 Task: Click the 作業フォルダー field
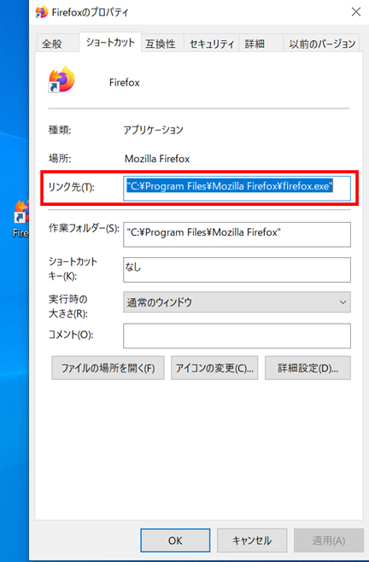tap(237, 234)
